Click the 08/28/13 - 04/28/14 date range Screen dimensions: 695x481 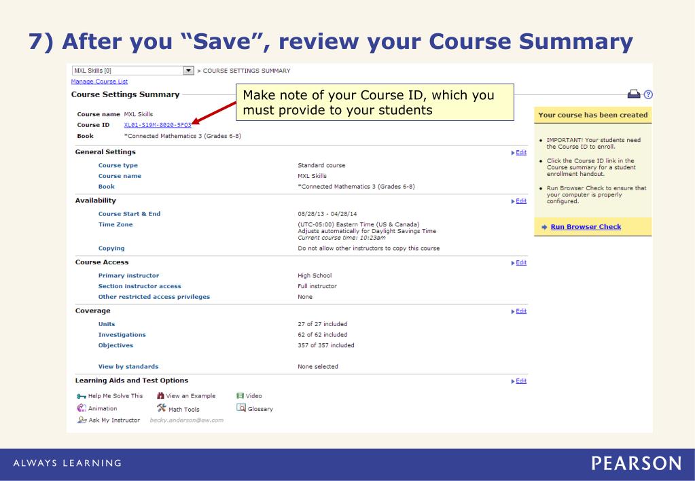(x=327, y=214)
